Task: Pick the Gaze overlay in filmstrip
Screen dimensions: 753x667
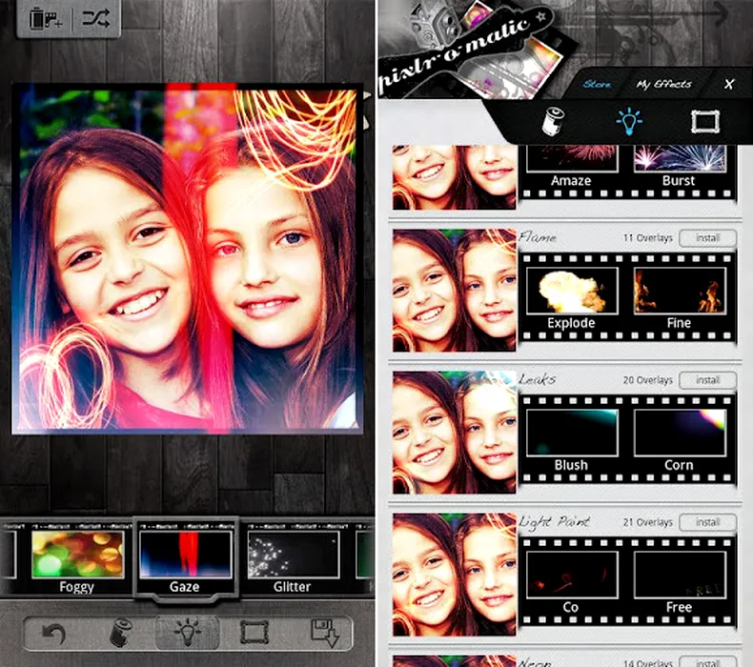Action: 185,561
